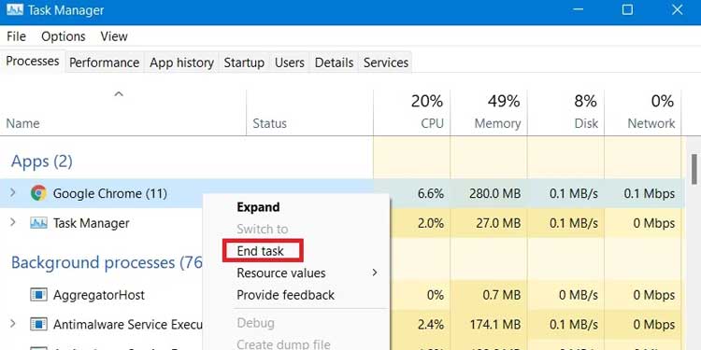Click the AggregatorHost process icon
Screen dimensions: 701x350
tap(39, 295)
